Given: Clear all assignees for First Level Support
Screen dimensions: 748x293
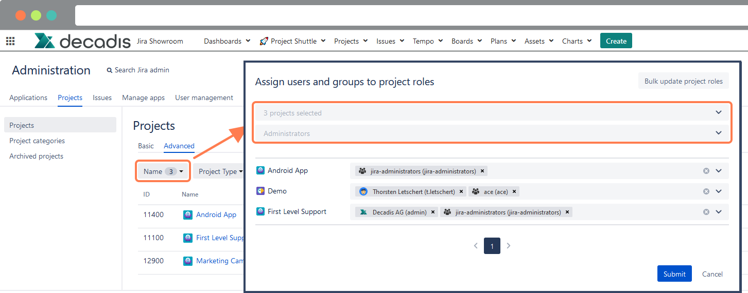Looking at the screenshot, I should 706,212.
